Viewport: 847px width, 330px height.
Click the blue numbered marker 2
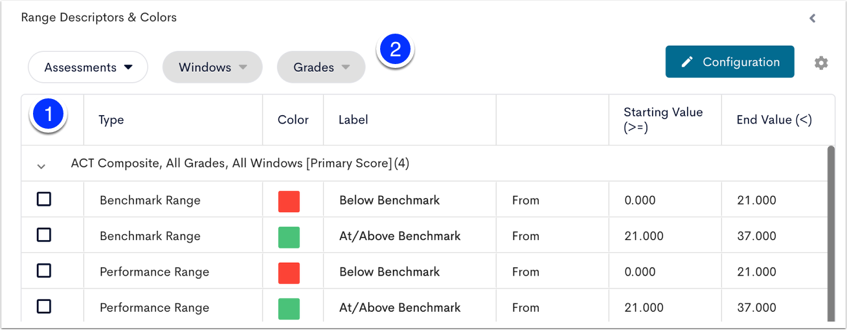coord(396,49)
